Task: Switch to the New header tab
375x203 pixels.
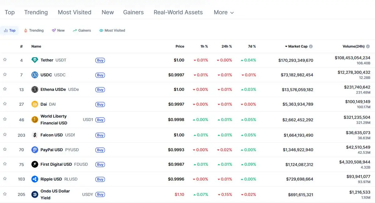Action: pos(108,12)
